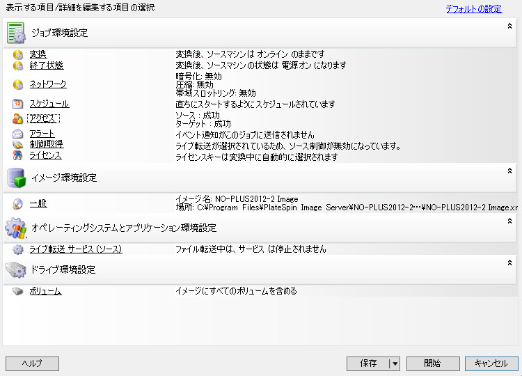Collapse the ドライブ環境設定 section
Image resolution: width=522 pixels, height=376 pixels.
(x=509, y=263)
